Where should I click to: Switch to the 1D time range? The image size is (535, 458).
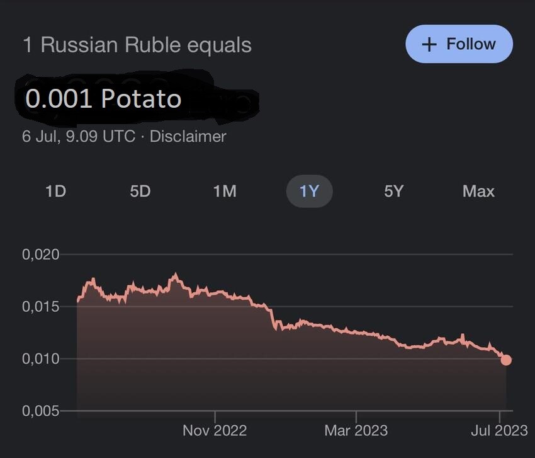pyautogui.click(x=55, y=192)
